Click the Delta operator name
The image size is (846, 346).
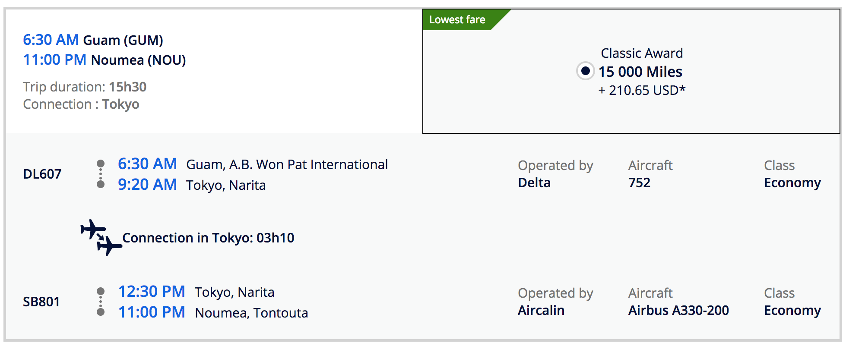(x=534, y=182)
